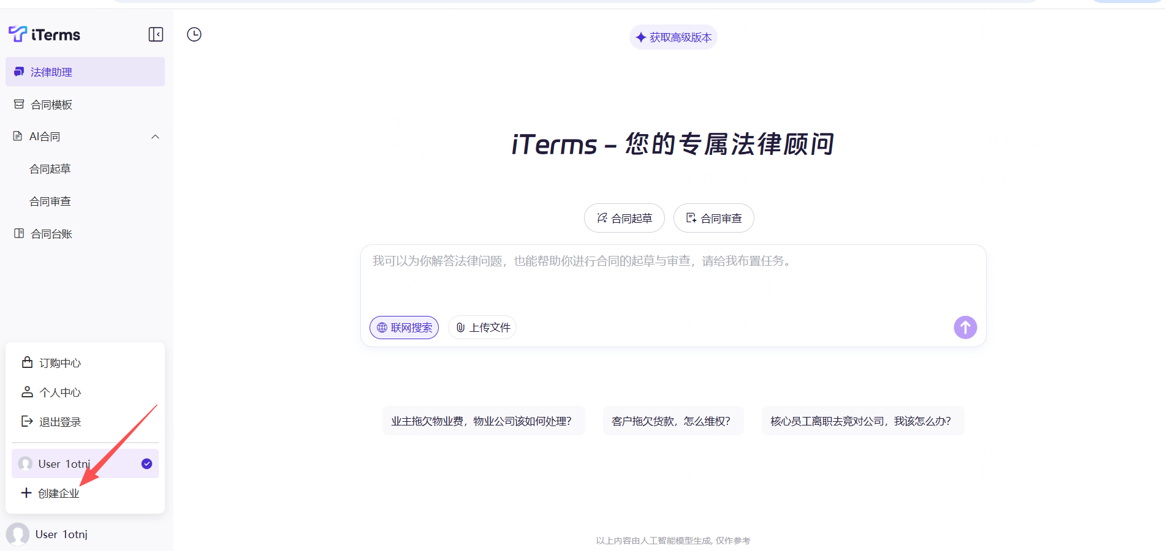Collapse the sidebar with panel icon
1165x551 pixels.
(156, 34)
